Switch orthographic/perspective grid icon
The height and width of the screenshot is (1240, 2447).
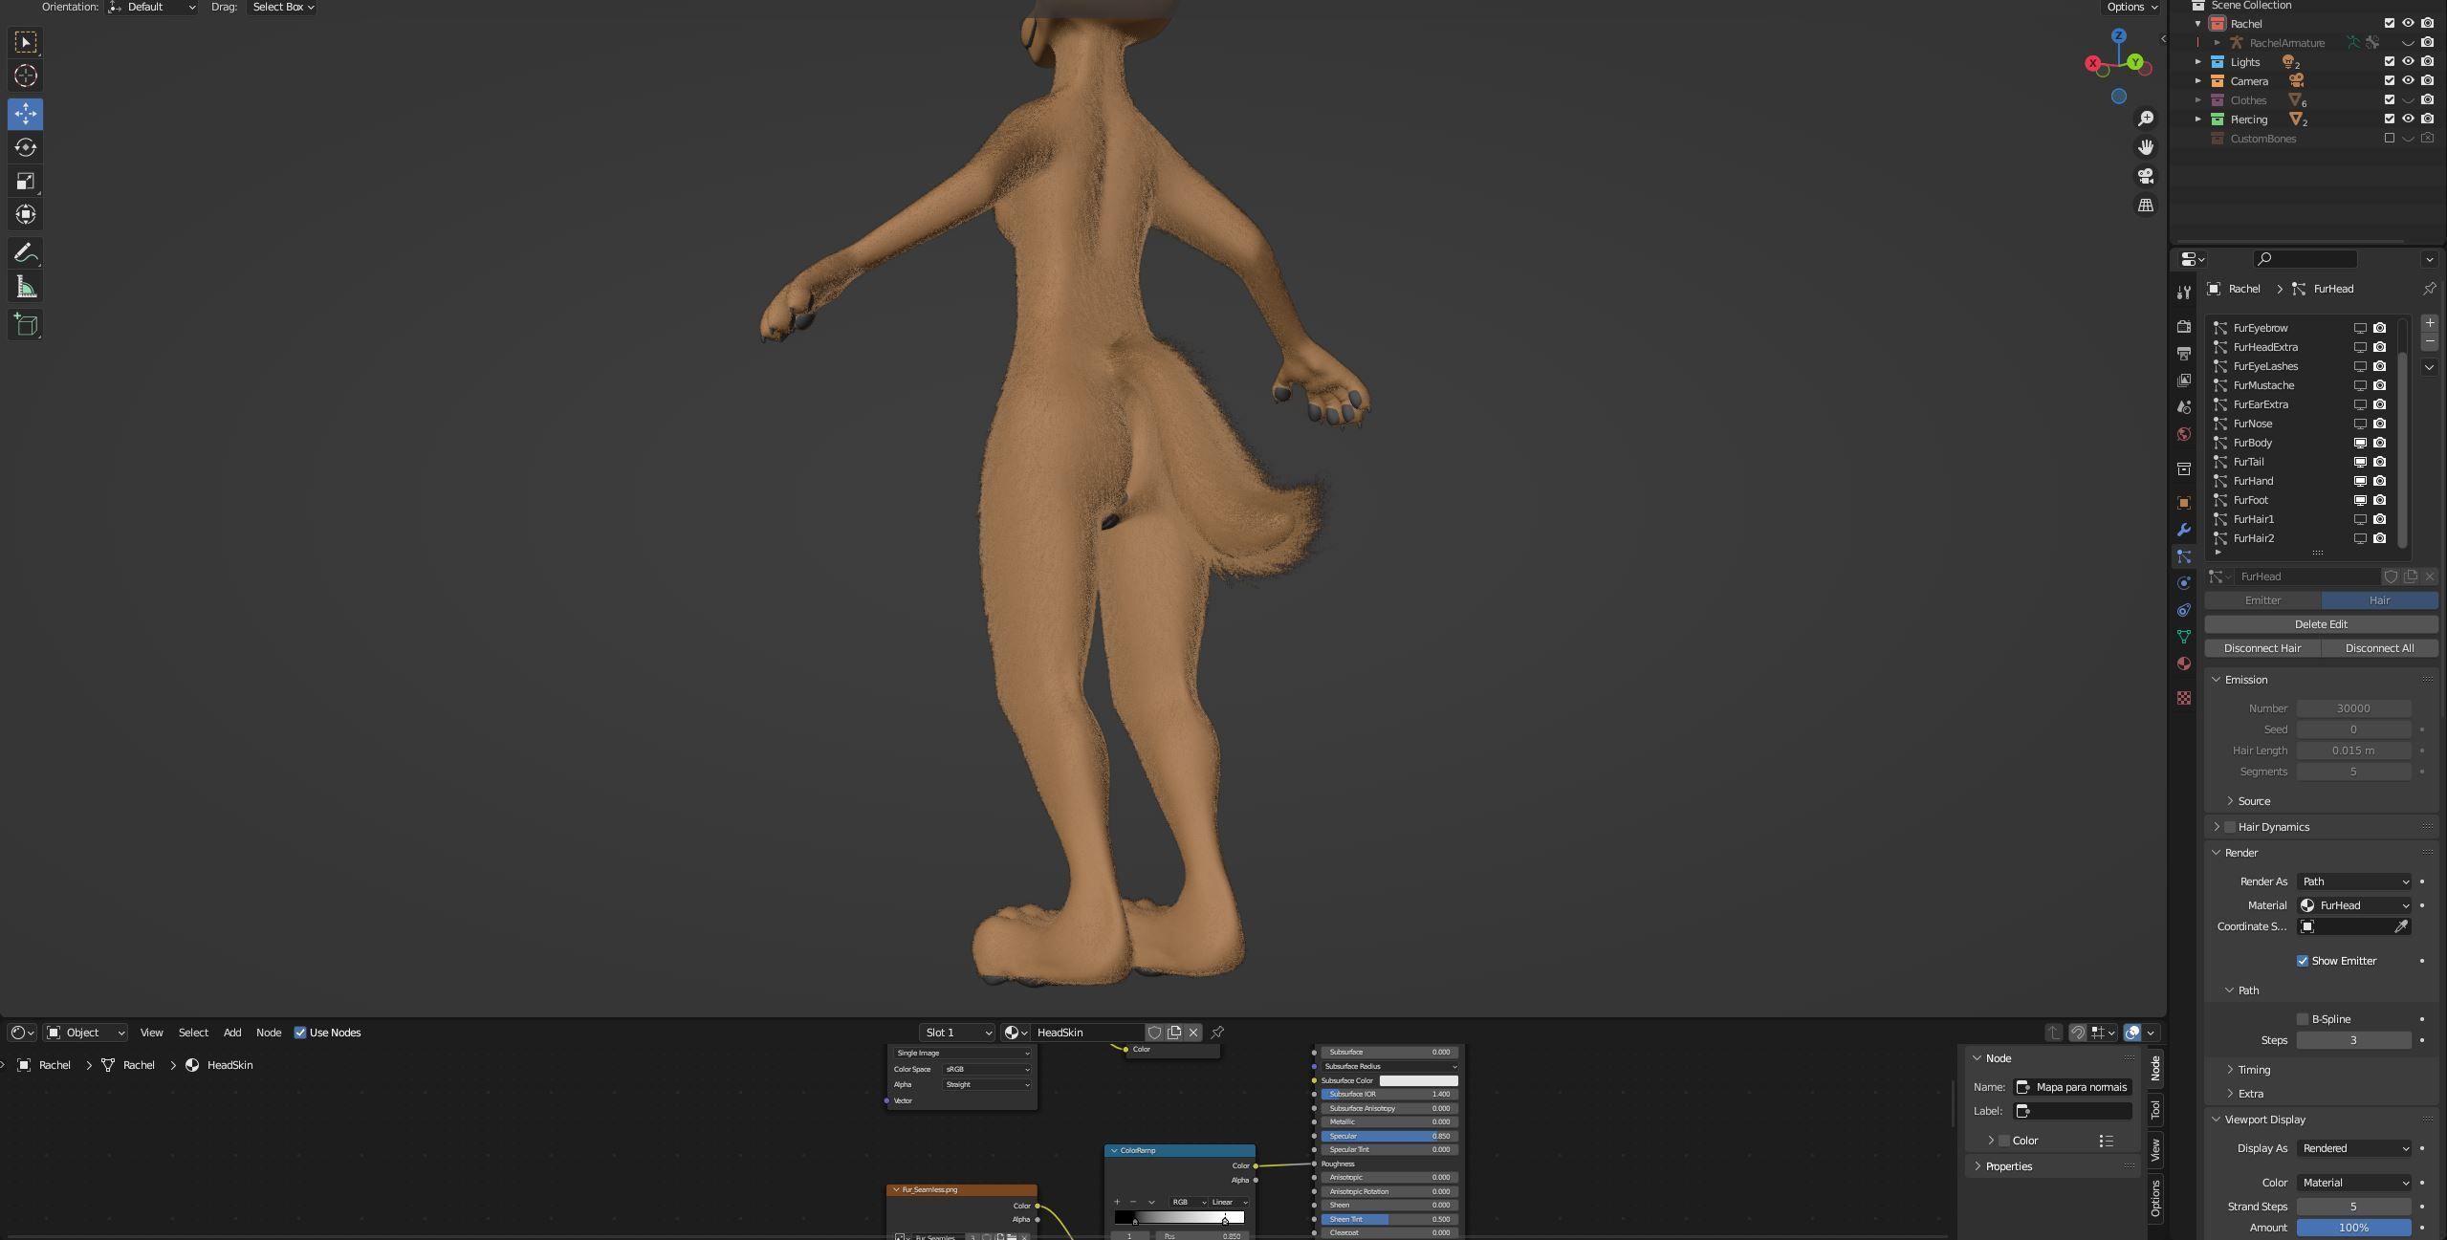click(2146, 205)
